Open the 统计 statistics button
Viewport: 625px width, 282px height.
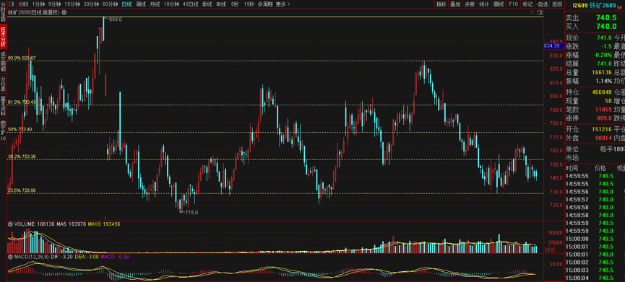coord(484,4)
